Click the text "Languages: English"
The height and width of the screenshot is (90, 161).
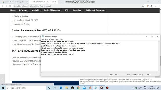coord(22,24)
